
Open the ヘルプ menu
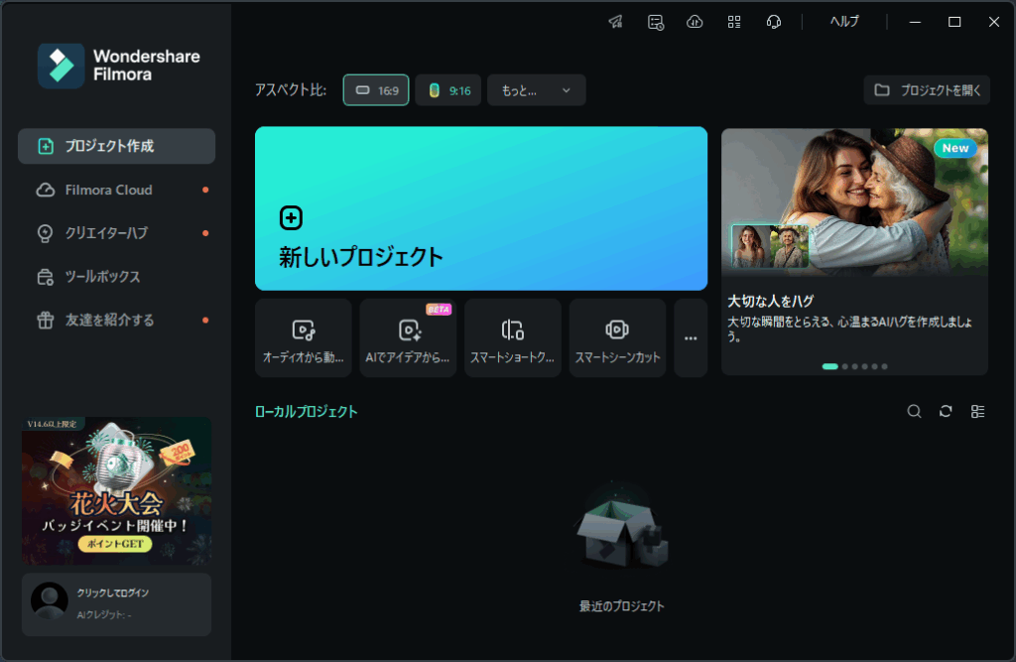(844, 22)
